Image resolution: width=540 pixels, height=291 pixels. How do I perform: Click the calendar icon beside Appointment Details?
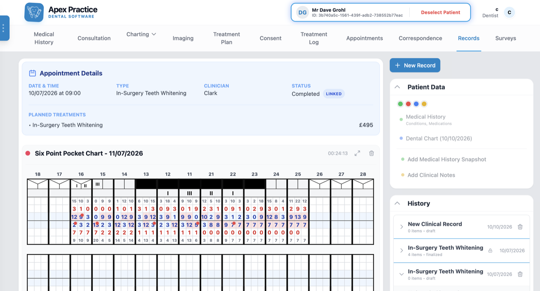(x=32, y=73)
